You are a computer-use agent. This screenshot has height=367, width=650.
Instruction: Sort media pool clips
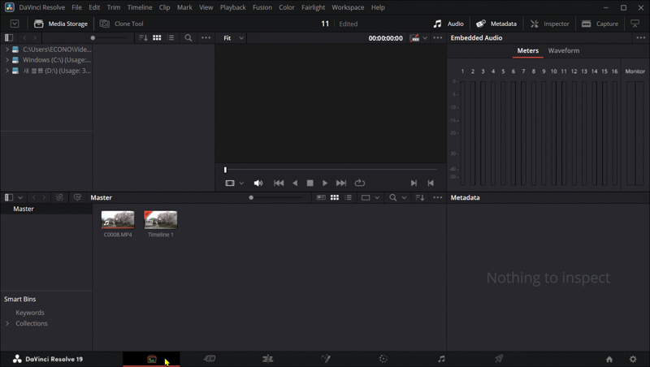pyautogui.click(x=420, y=197)
